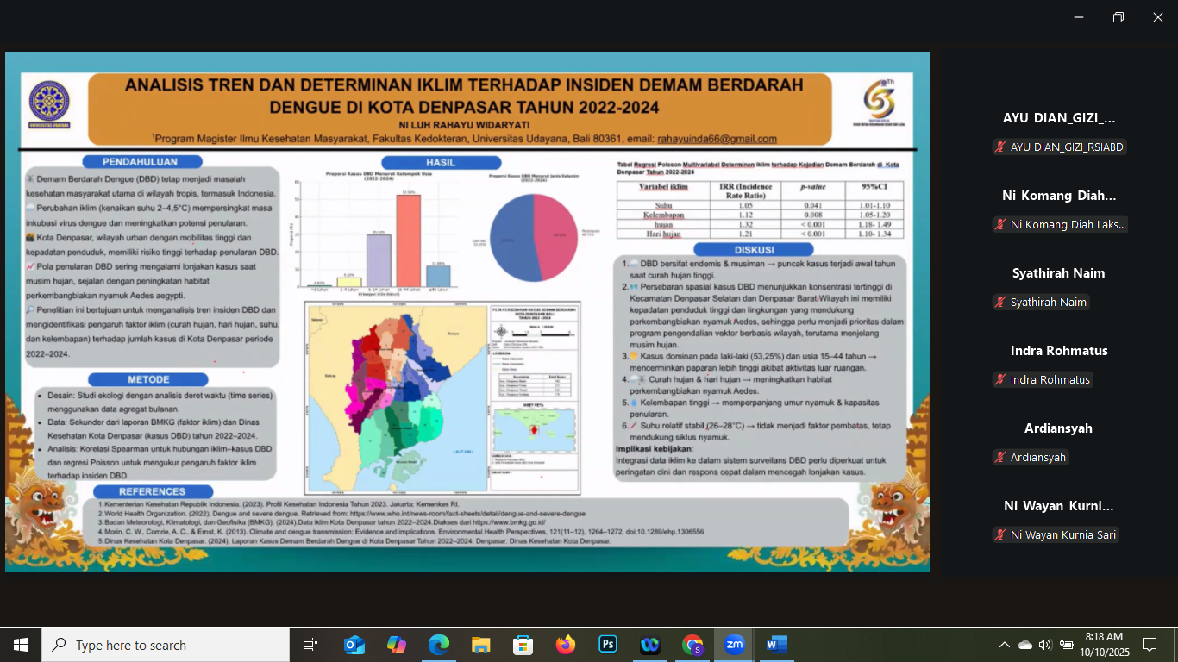
Task: Open Outlook from the taskbar
Action: coord(354,645)
